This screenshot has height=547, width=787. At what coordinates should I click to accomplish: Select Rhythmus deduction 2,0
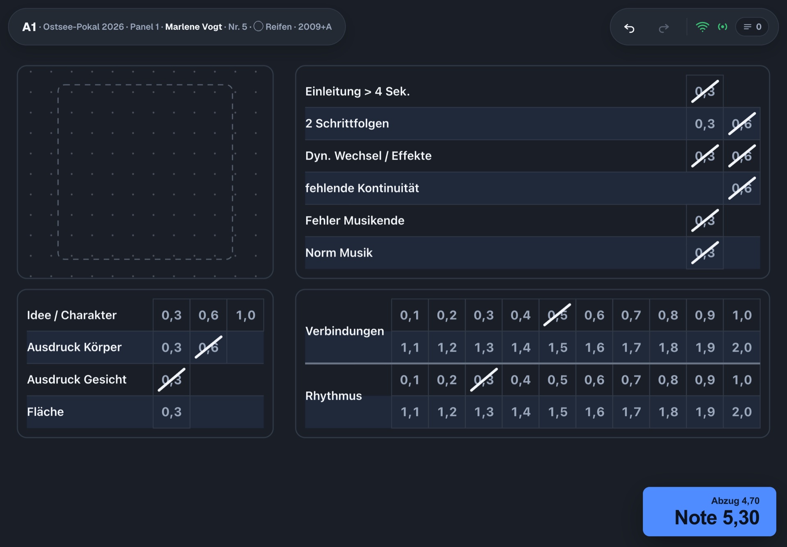click(x=742, y=412)
